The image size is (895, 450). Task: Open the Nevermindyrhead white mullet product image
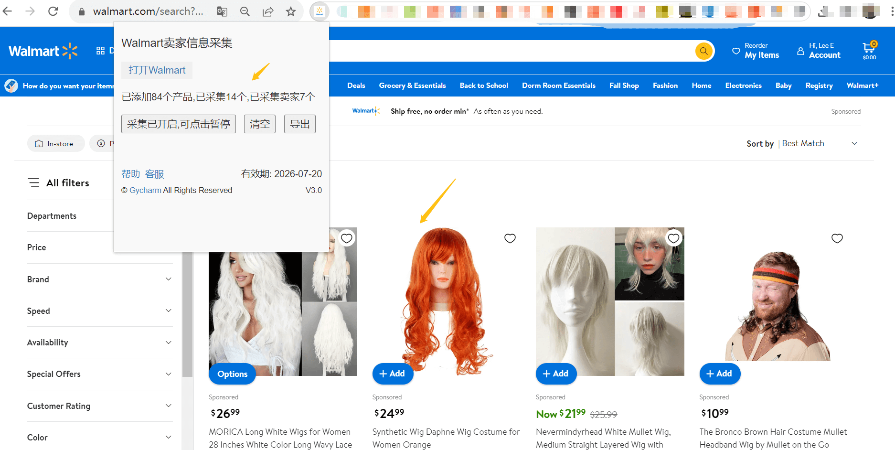click(610, 301)
